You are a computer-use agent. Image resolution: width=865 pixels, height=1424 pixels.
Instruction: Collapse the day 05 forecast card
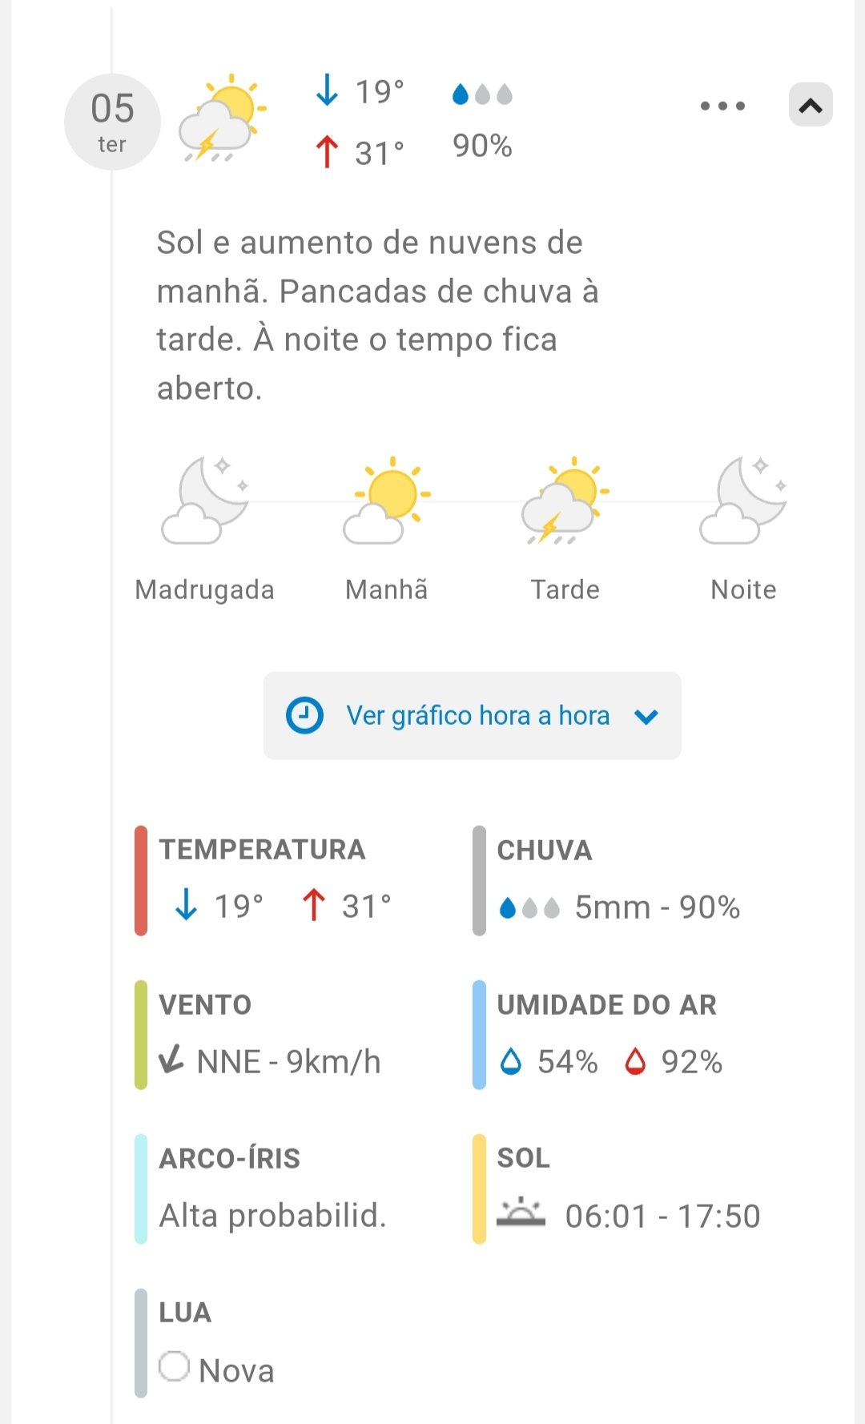coord(811,105)
